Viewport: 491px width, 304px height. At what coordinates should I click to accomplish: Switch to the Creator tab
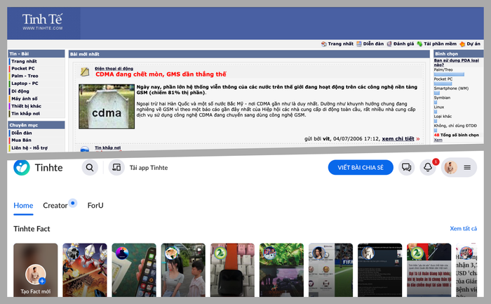pyautogui.click(x=55, y=205)
